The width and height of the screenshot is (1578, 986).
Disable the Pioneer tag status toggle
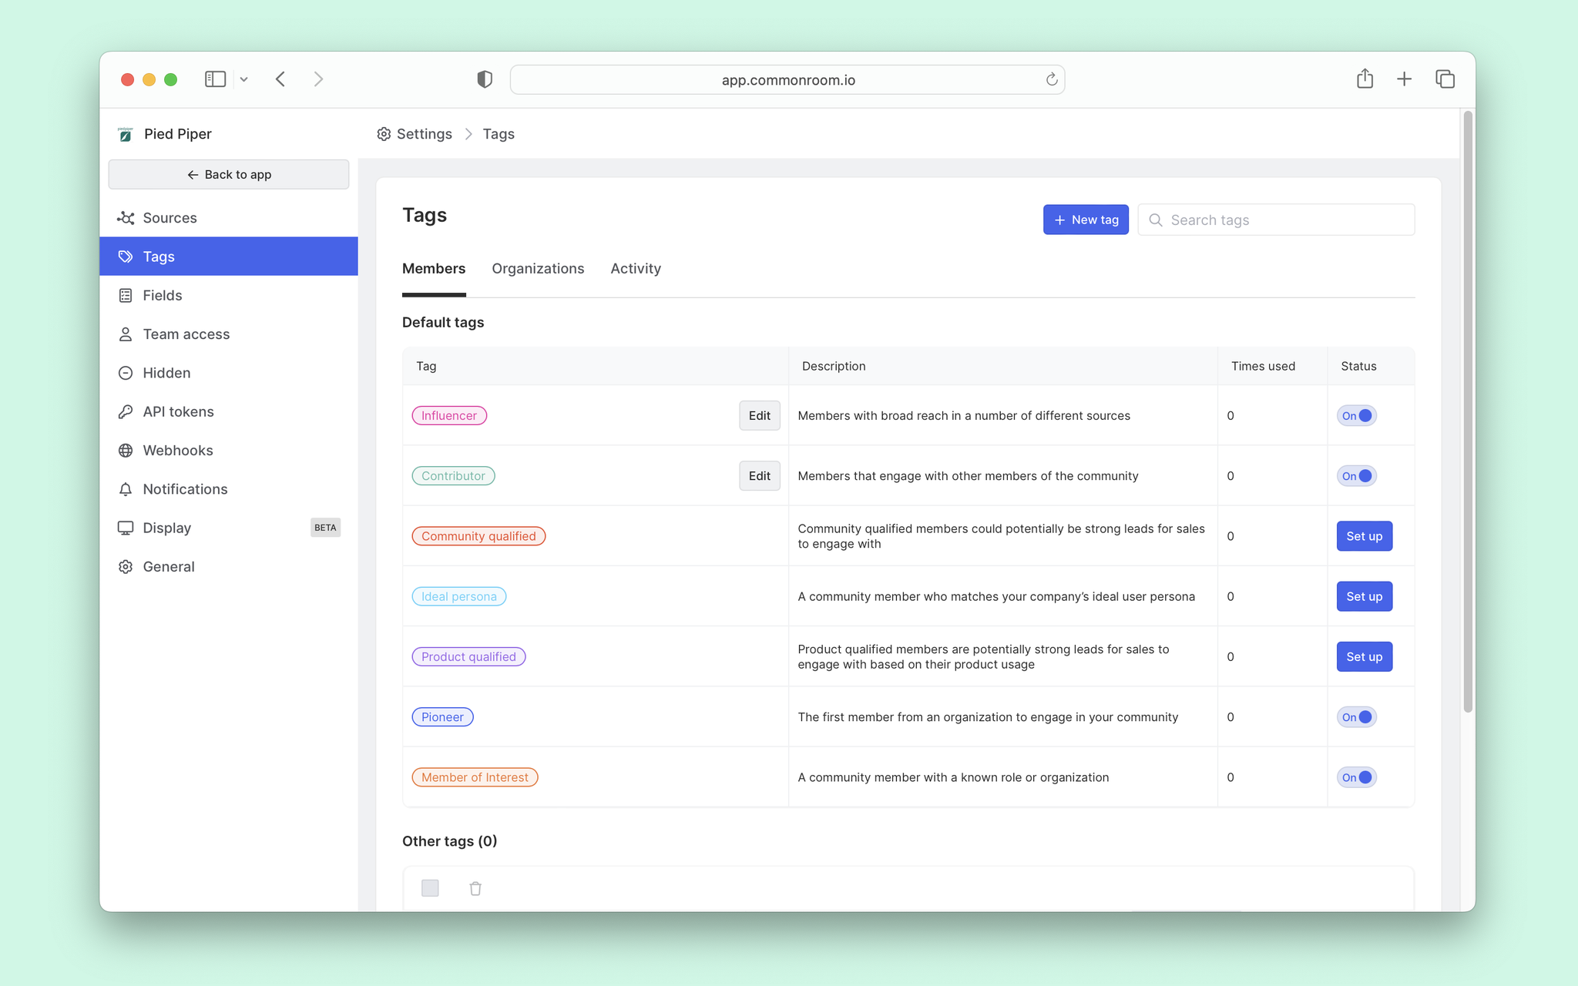[1357, 717]
